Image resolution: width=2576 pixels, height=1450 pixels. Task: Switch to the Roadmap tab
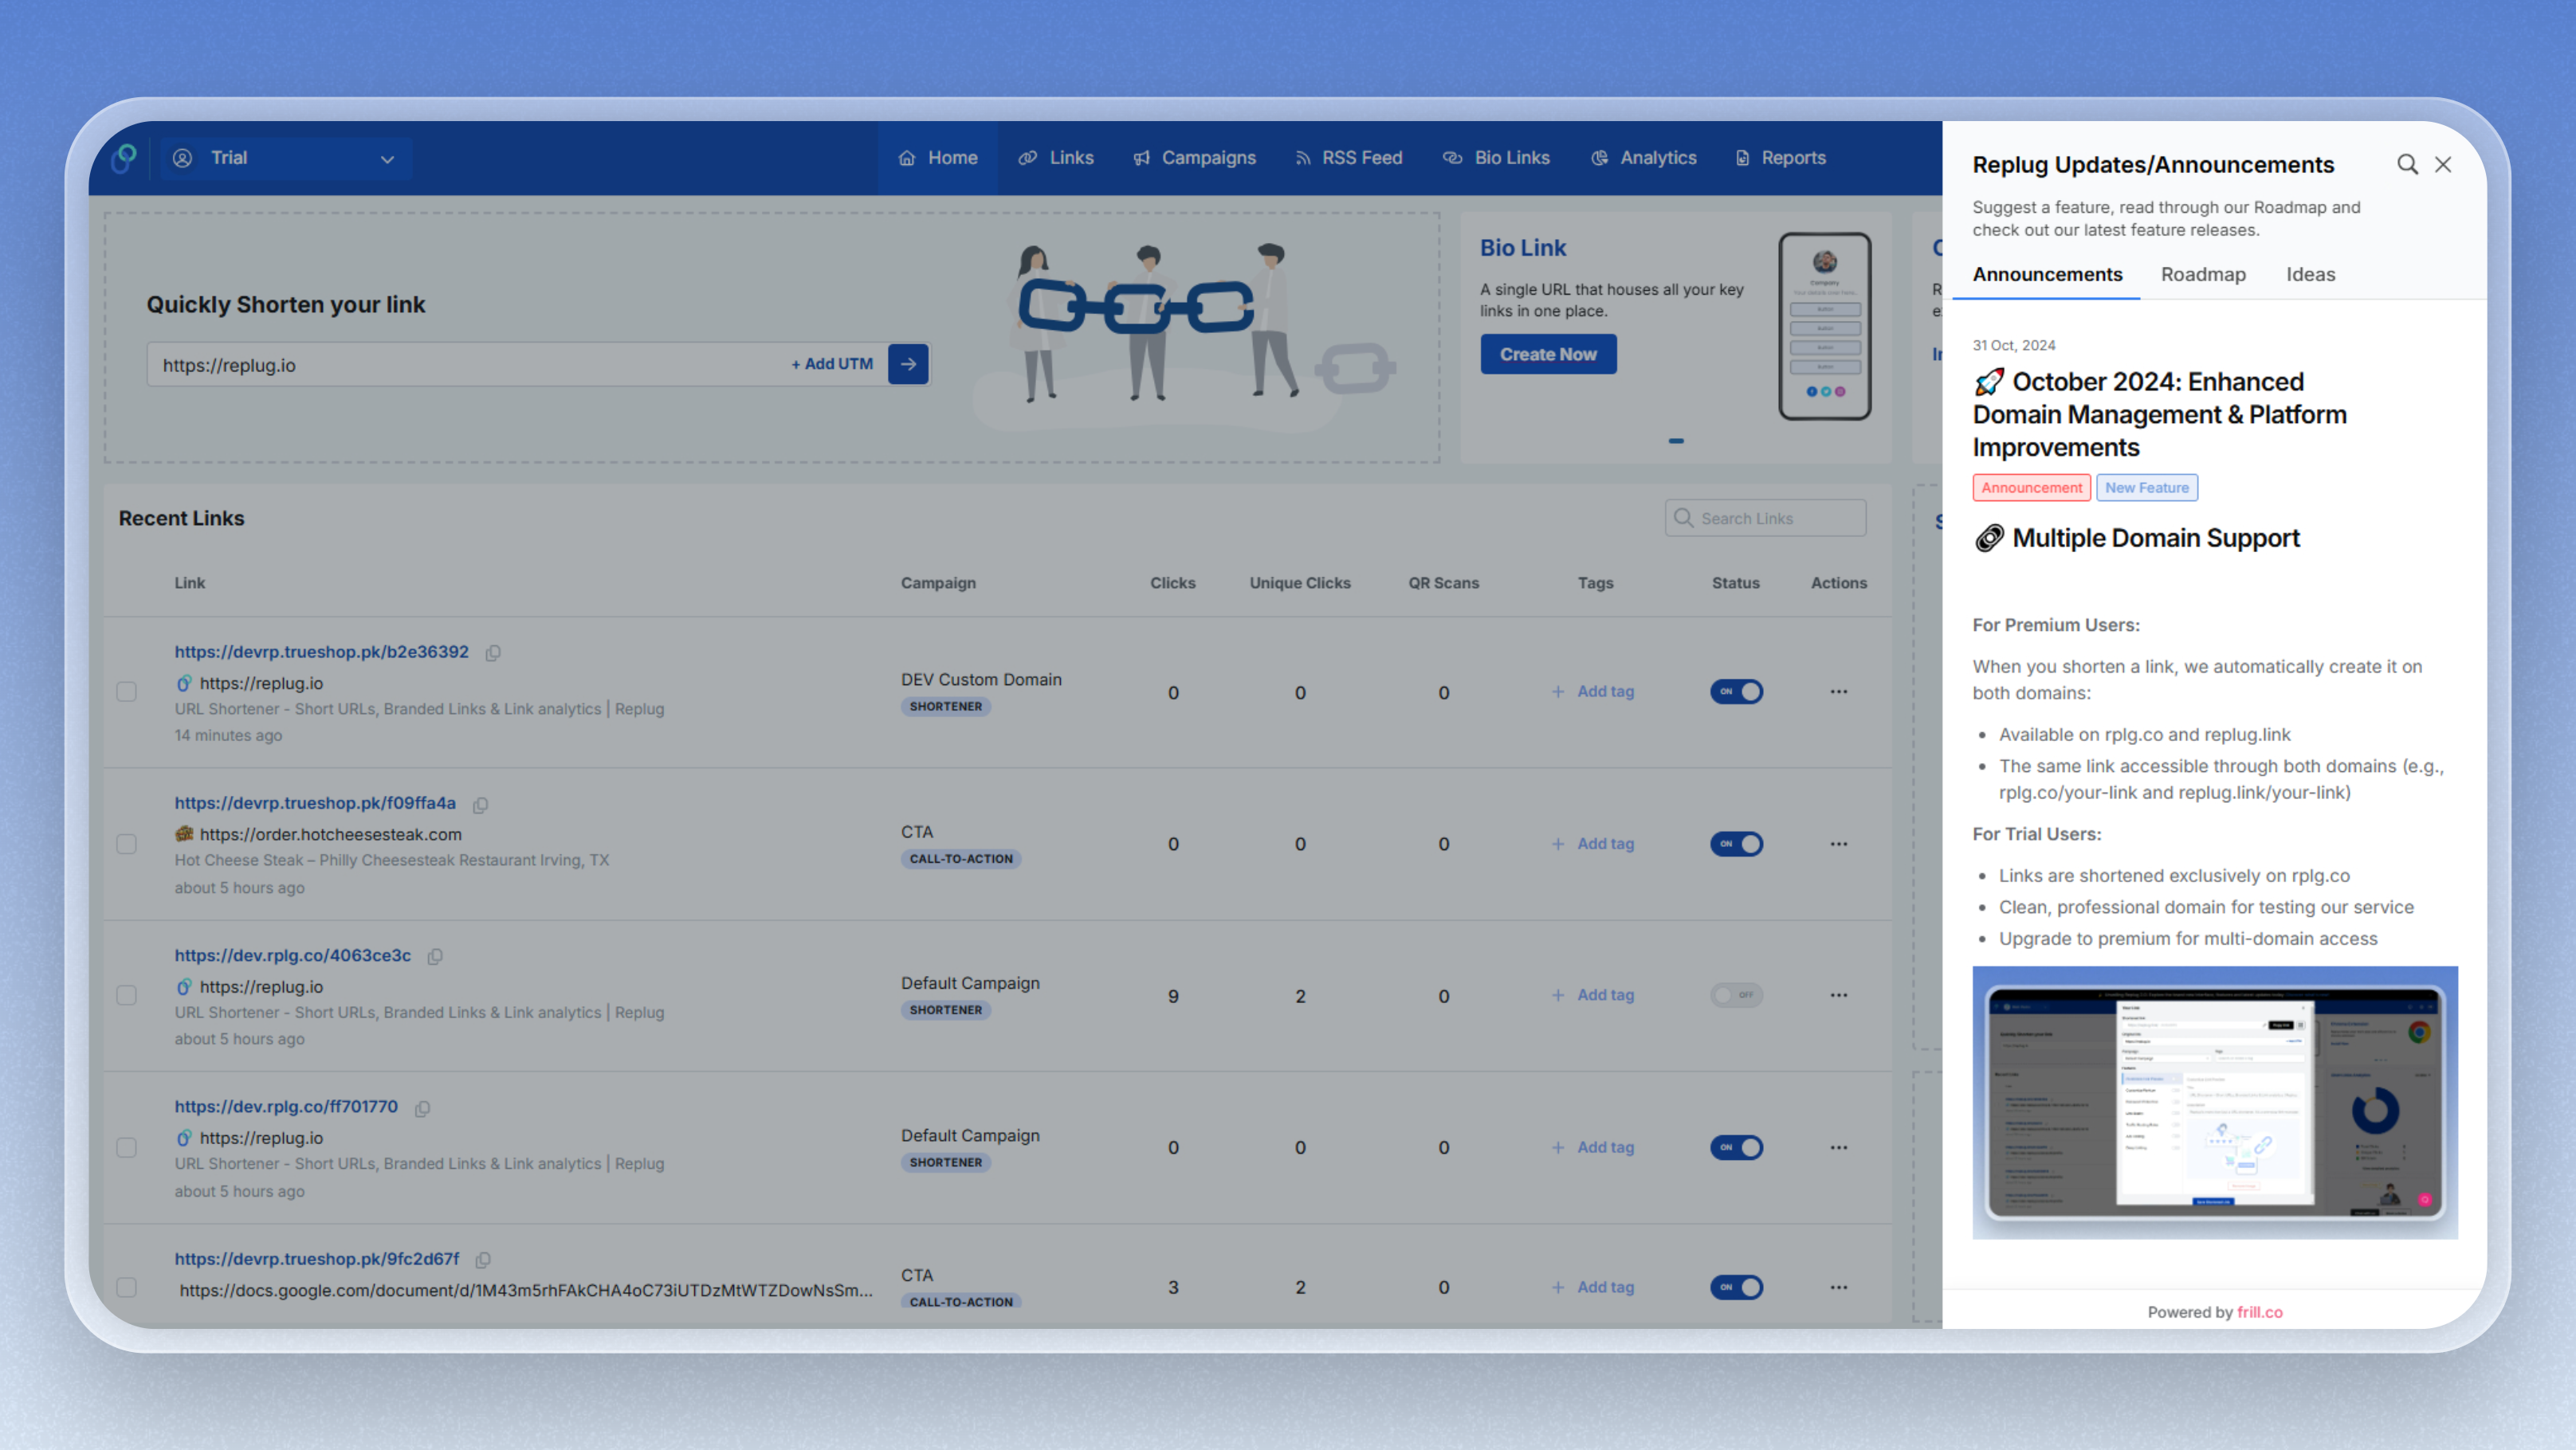[2203, 275]
